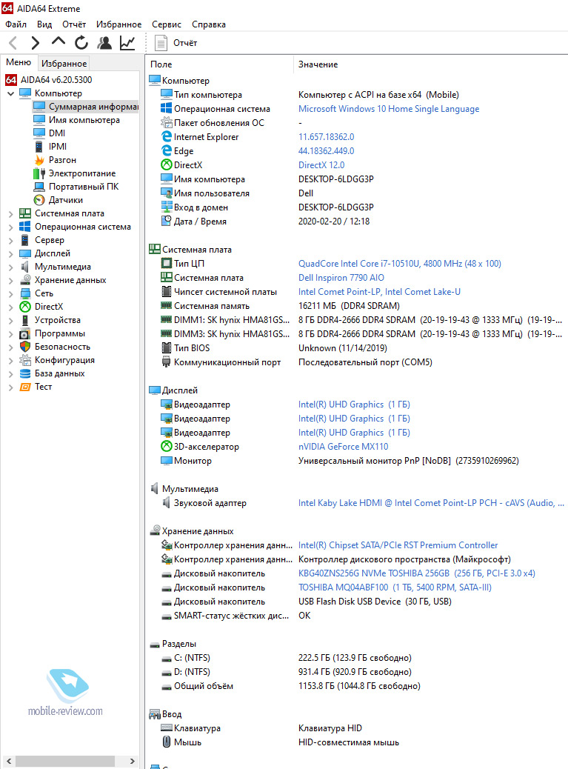Open Microsoft Windows 10 Home Single Language link
Image resolution: width=568 pixels, height=769 pixels.
pos(389,109)
